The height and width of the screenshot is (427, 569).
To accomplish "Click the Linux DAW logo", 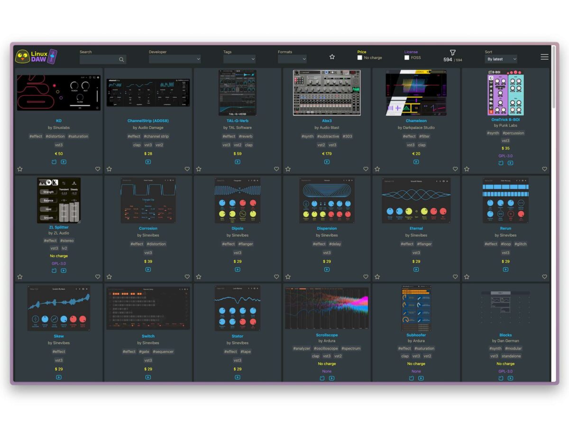I will click(x=37, y=57).
